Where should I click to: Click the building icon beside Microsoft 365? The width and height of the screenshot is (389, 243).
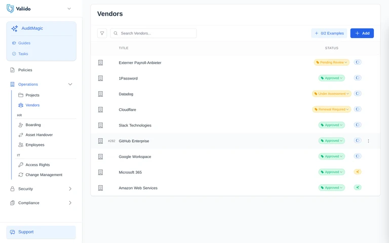click(x=100, y=172)
